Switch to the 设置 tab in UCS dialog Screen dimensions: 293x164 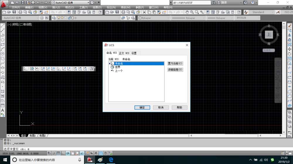click(134, 53)
